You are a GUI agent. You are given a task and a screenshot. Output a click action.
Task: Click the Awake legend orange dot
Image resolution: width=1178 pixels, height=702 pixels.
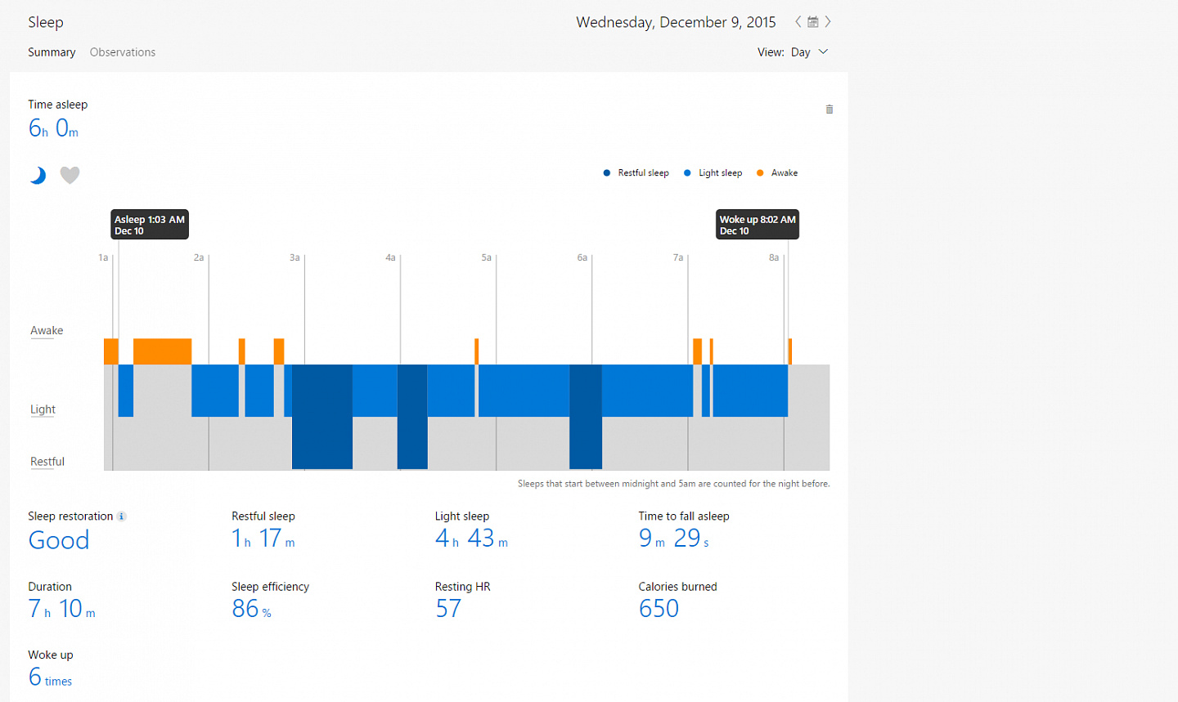tap(760, 173)
